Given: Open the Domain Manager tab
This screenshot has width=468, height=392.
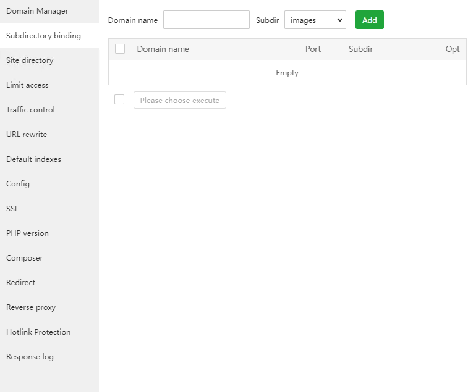Looking at the screenshot, I should [x=37, y=11].
